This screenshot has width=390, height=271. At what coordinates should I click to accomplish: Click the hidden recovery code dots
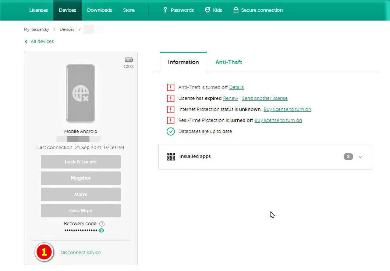[x=81, y=230]
